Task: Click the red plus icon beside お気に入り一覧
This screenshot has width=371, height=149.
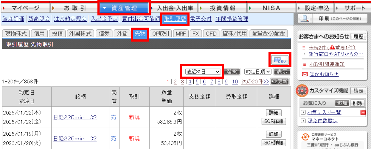Action: click(x=363, y=112)
